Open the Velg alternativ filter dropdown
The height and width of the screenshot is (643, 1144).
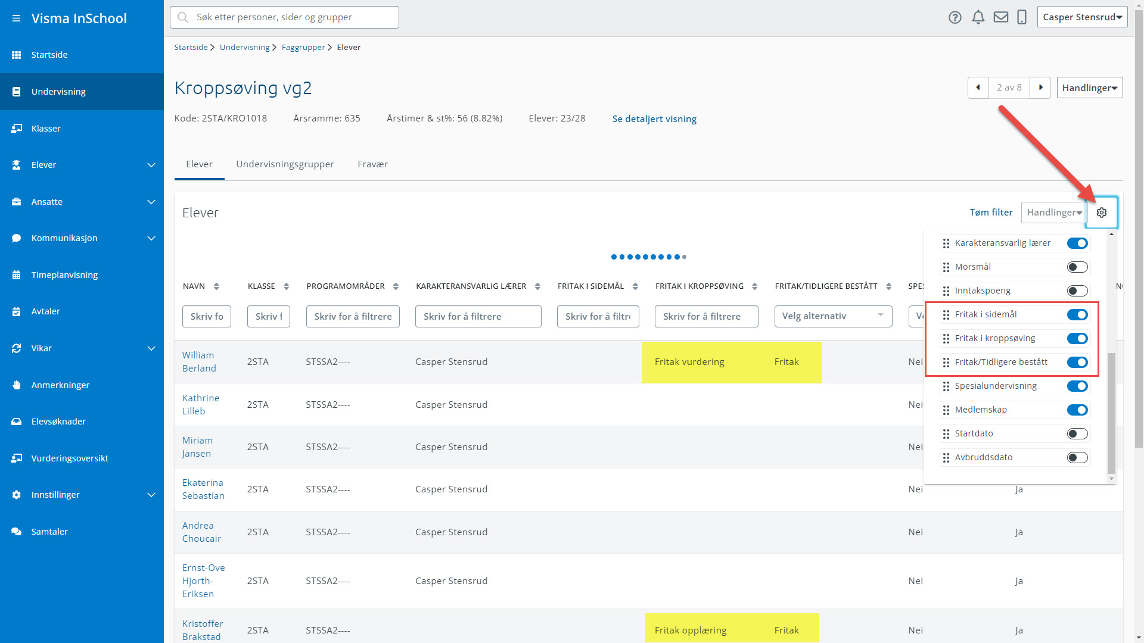pos(833,316)
